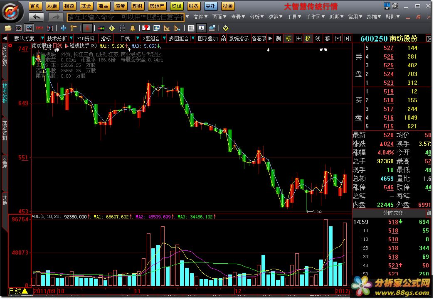Click the back arrow navigation button
Image resolution: width=434 pixels, height=299 pixels.
pos(36,17)
